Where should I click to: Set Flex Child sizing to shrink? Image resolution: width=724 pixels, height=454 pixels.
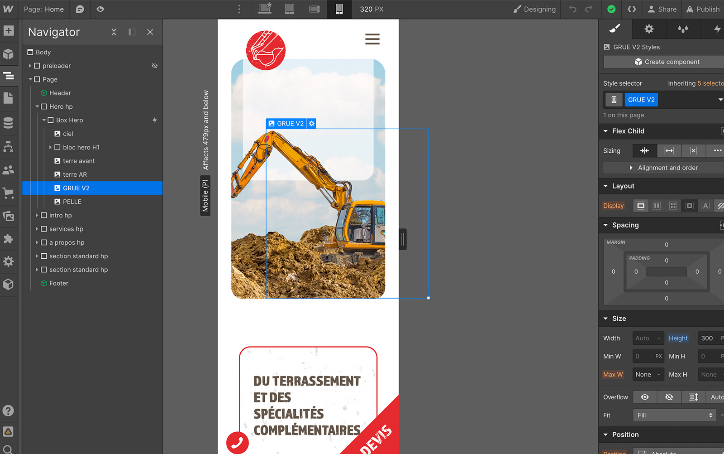(645, 150)
